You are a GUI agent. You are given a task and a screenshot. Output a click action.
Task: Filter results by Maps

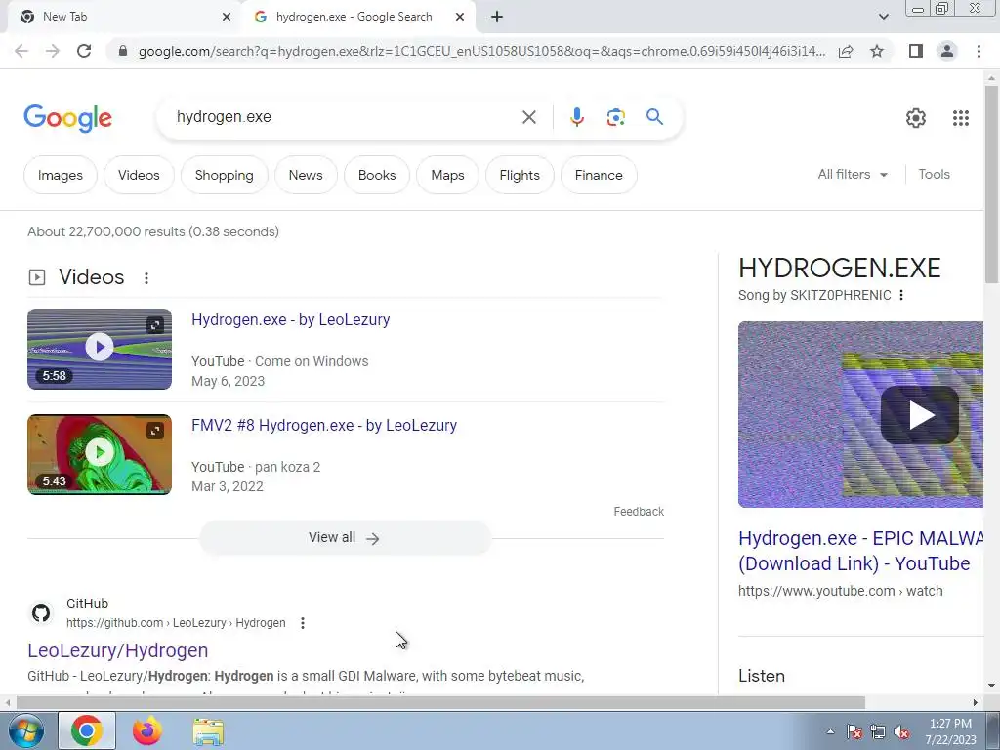tap(447, 175)
